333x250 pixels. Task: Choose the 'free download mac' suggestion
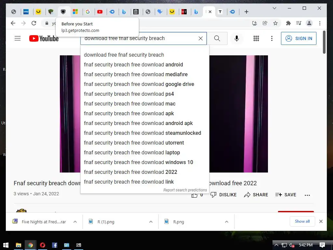pyautogui.click(x=145, y=104)
